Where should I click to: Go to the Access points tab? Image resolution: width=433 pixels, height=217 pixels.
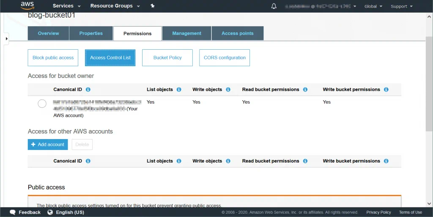click(238, 33)
